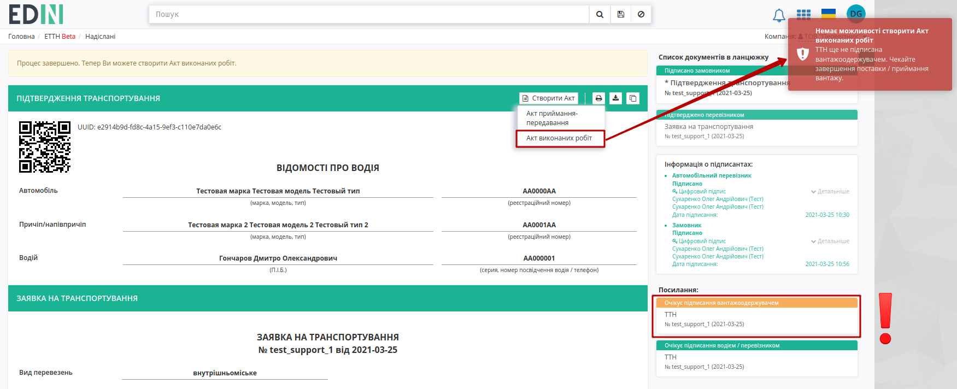Focus the Пошук search field
Image resolution: width=957 pixels, height=389 pixels.
[369, 15]
